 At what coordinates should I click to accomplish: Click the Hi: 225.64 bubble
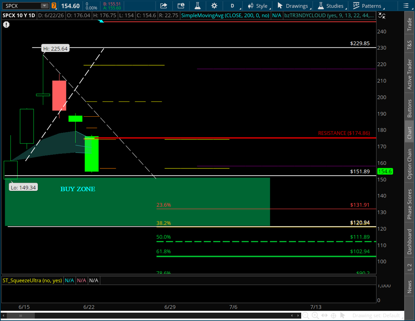tap(55, 49)
